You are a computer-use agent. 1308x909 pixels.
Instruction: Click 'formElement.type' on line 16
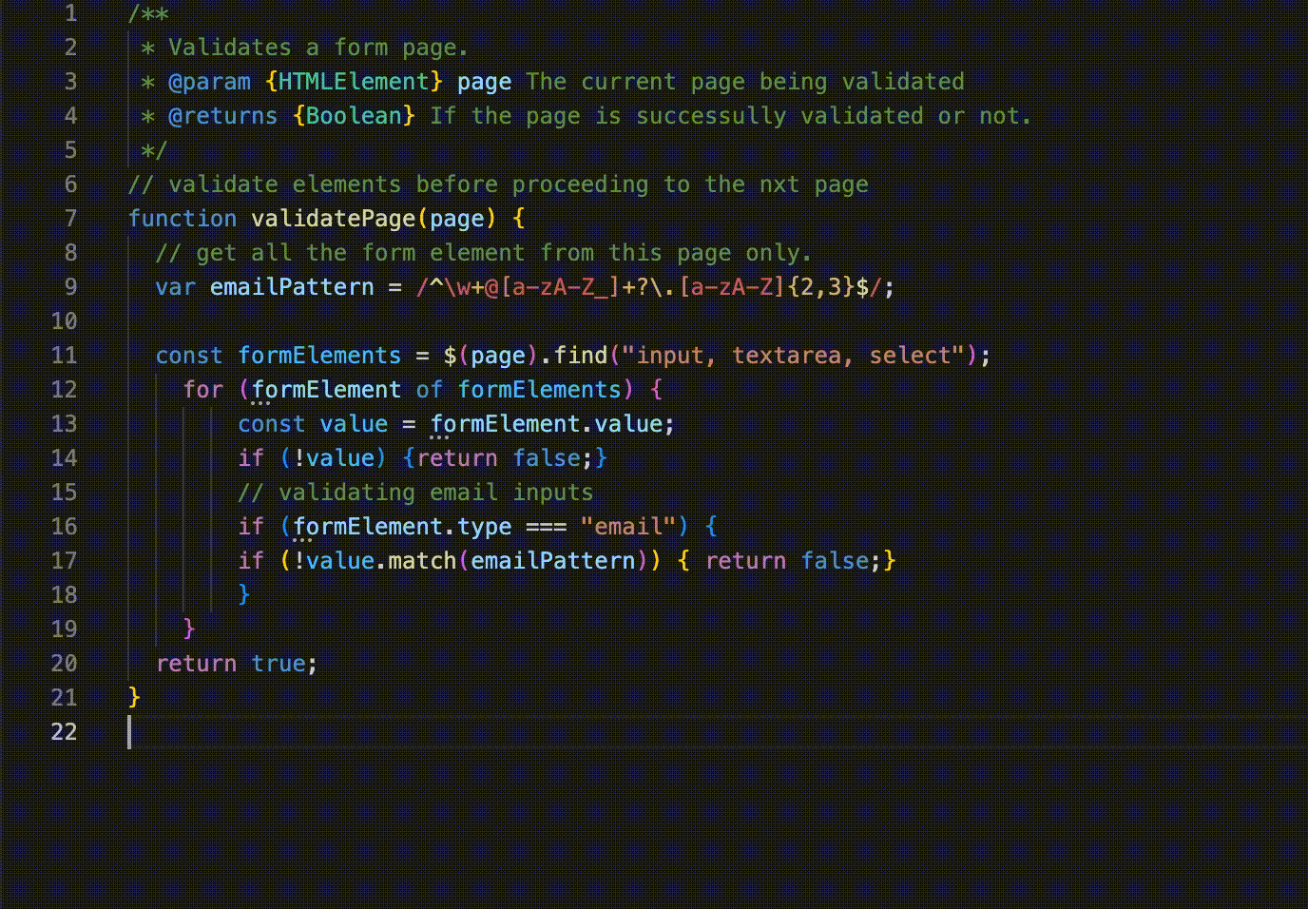402,527
